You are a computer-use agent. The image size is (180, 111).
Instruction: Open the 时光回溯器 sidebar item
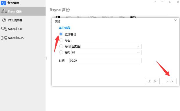[23, 20]
